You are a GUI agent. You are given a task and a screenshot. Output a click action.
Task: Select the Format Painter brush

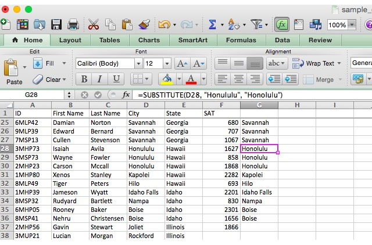(x=144, y=24)
